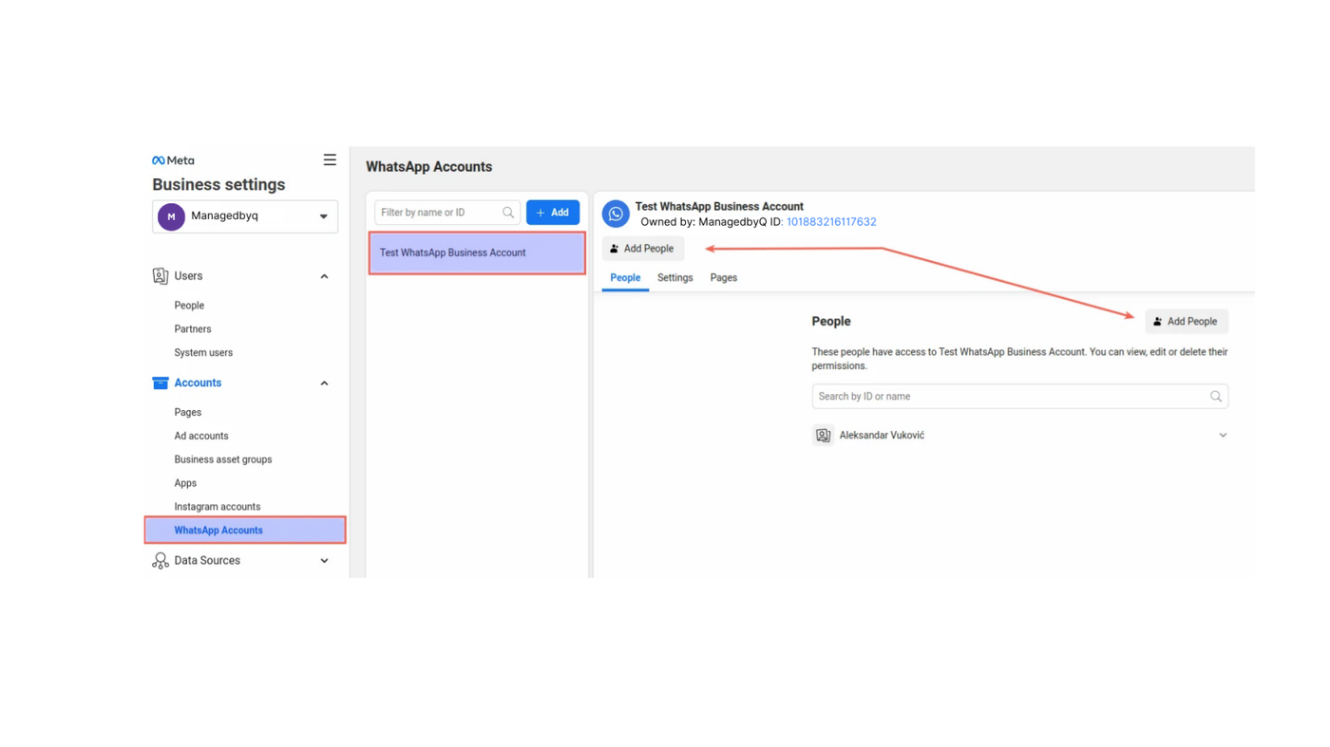This screenshot has width=1330, height=747.
Task: Open Ad accounts in the sidebar
Action: 201,437
